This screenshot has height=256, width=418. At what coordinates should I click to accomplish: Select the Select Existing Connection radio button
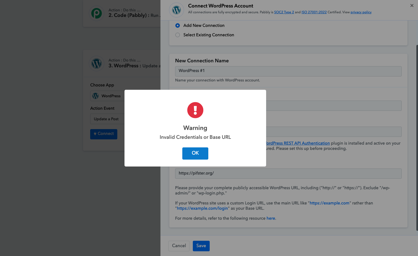point(178,35)
